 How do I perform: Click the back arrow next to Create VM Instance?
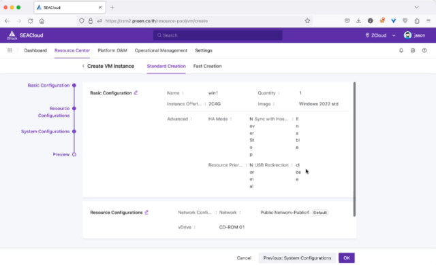point(83,66)
